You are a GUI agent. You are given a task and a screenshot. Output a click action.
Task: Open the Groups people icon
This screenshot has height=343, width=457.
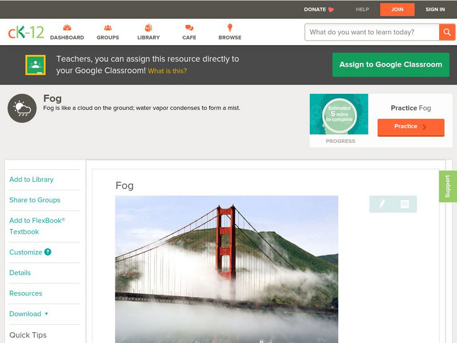point(108,27)
